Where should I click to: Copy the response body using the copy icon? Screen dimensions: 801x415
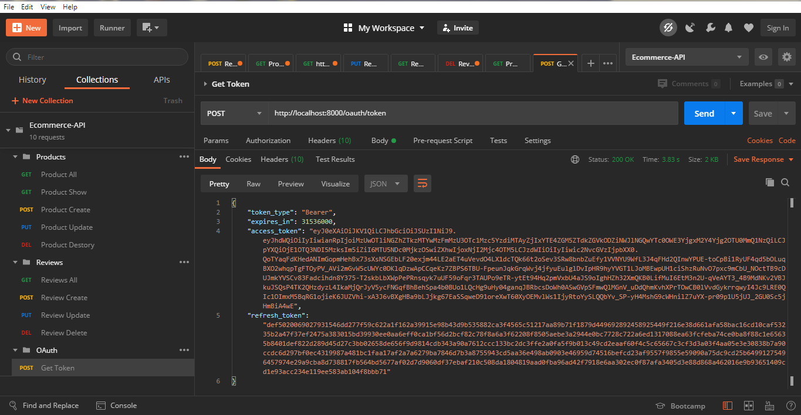click(770, 182)
